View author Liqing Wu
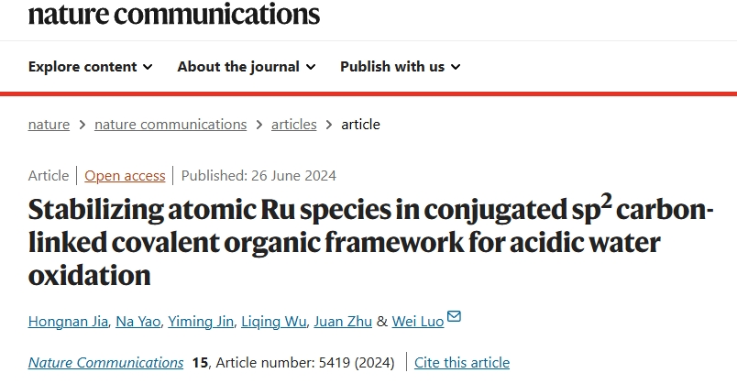 tap(273, 322)
